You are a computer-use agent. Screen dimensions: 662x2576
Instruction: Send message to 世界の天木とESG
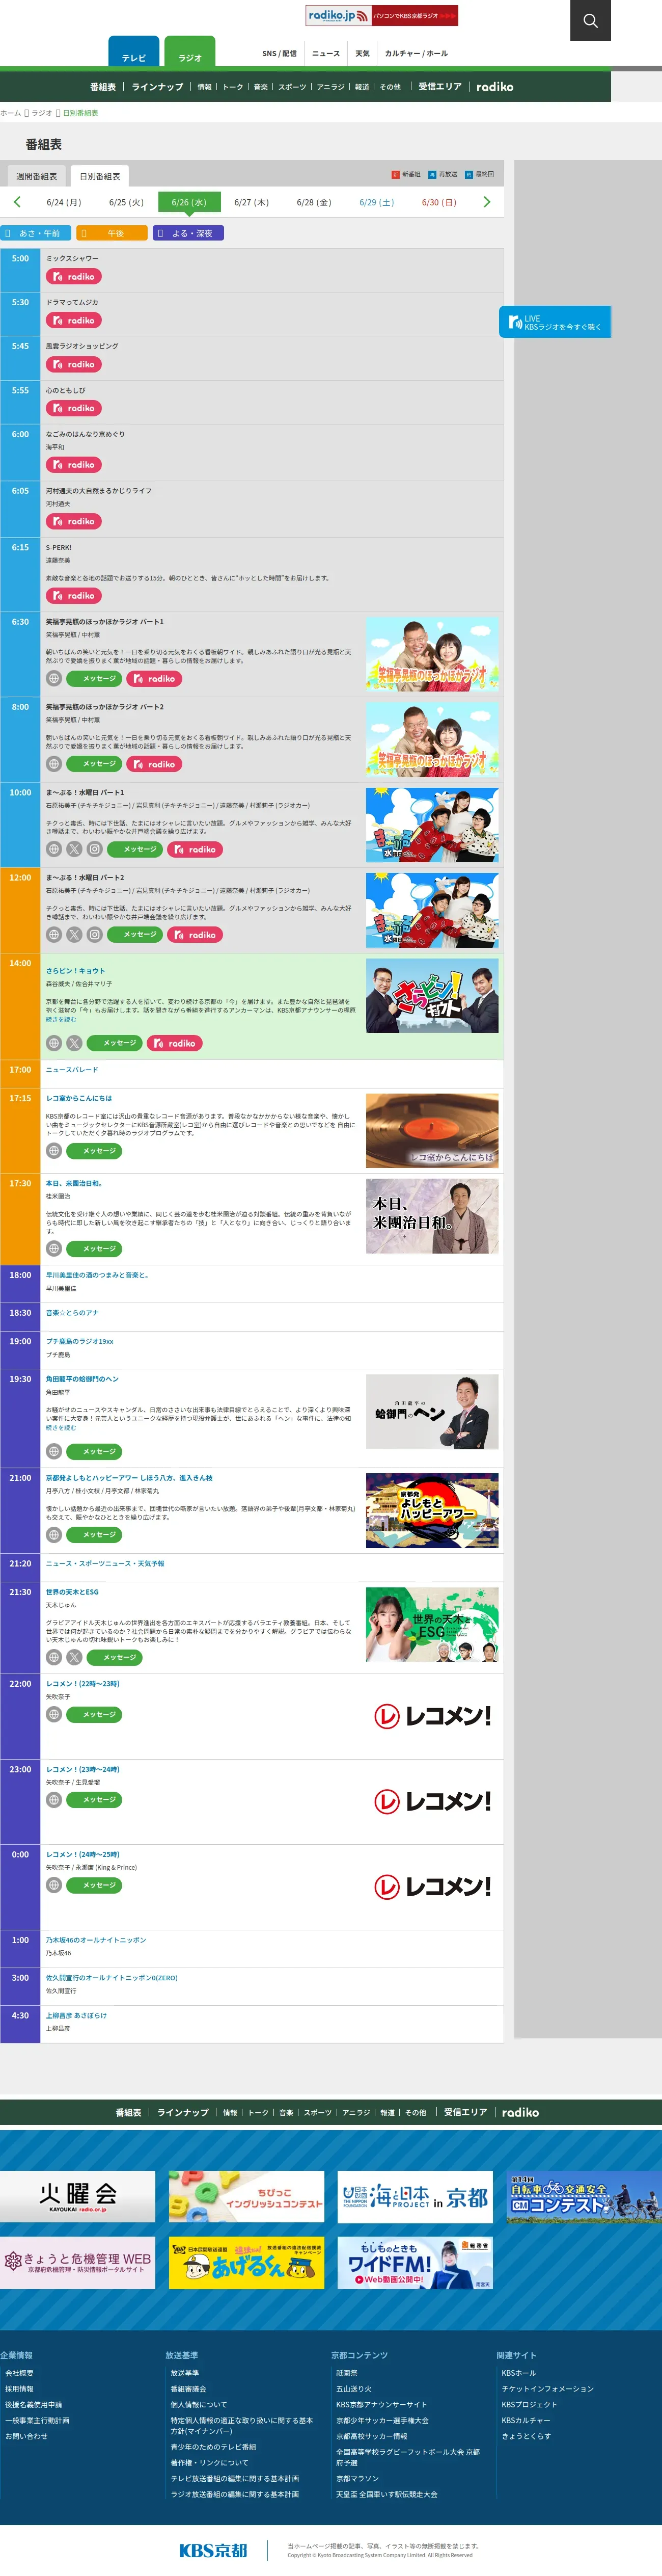point(114,1658)
